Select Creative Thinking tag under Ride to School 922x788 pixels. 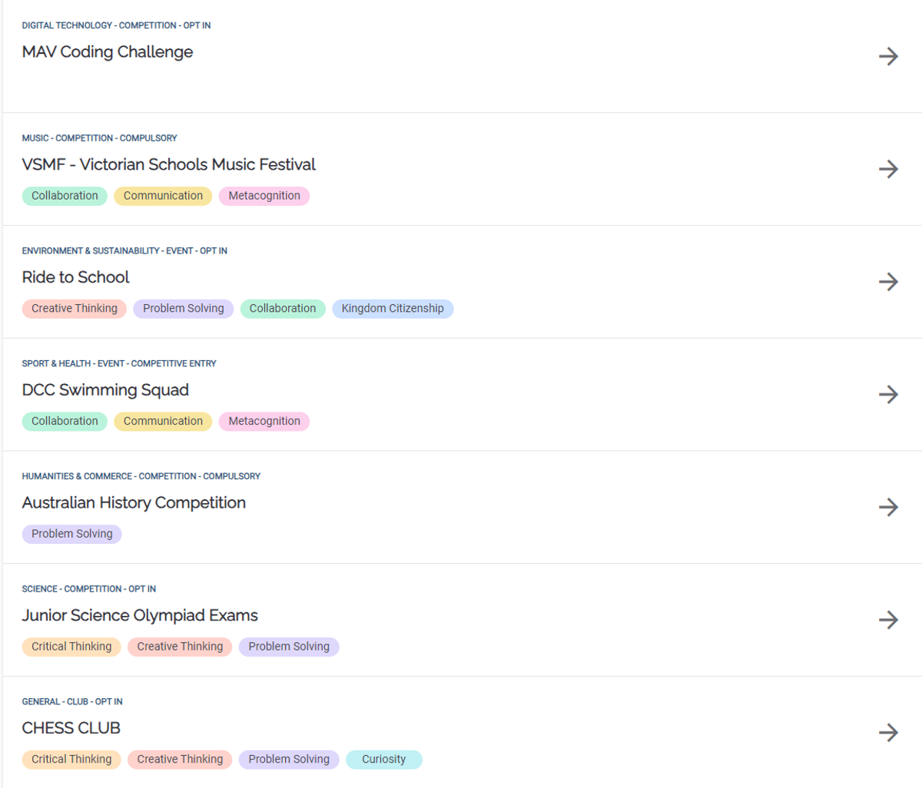[x=75, y=309]
